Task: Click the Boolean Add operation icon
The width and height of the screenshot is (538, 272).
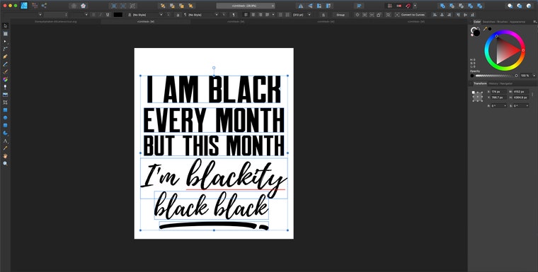Action: click(x=442, y=6)
